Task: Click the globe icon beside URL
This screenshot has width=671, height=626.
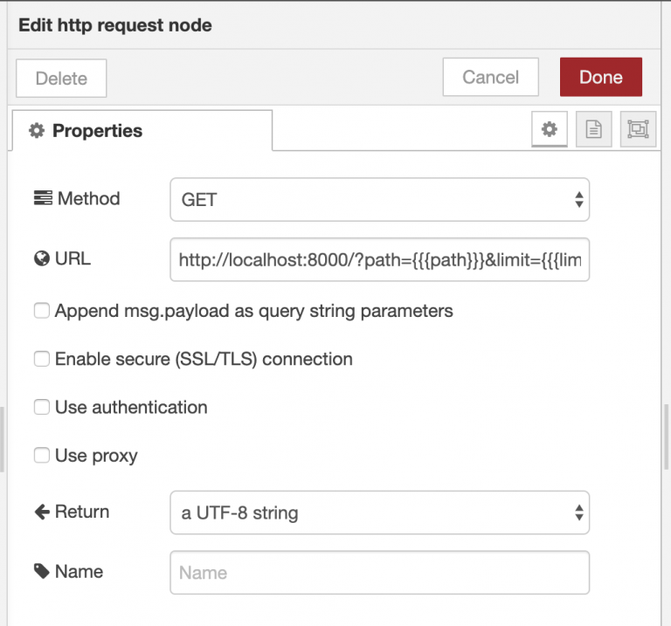Action: coord(41,258)
